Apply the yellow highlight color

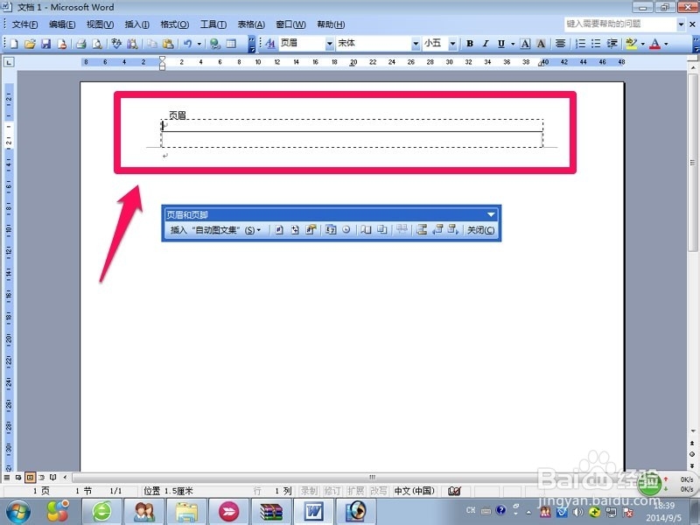pyautogui.click(x=631, y=44)
